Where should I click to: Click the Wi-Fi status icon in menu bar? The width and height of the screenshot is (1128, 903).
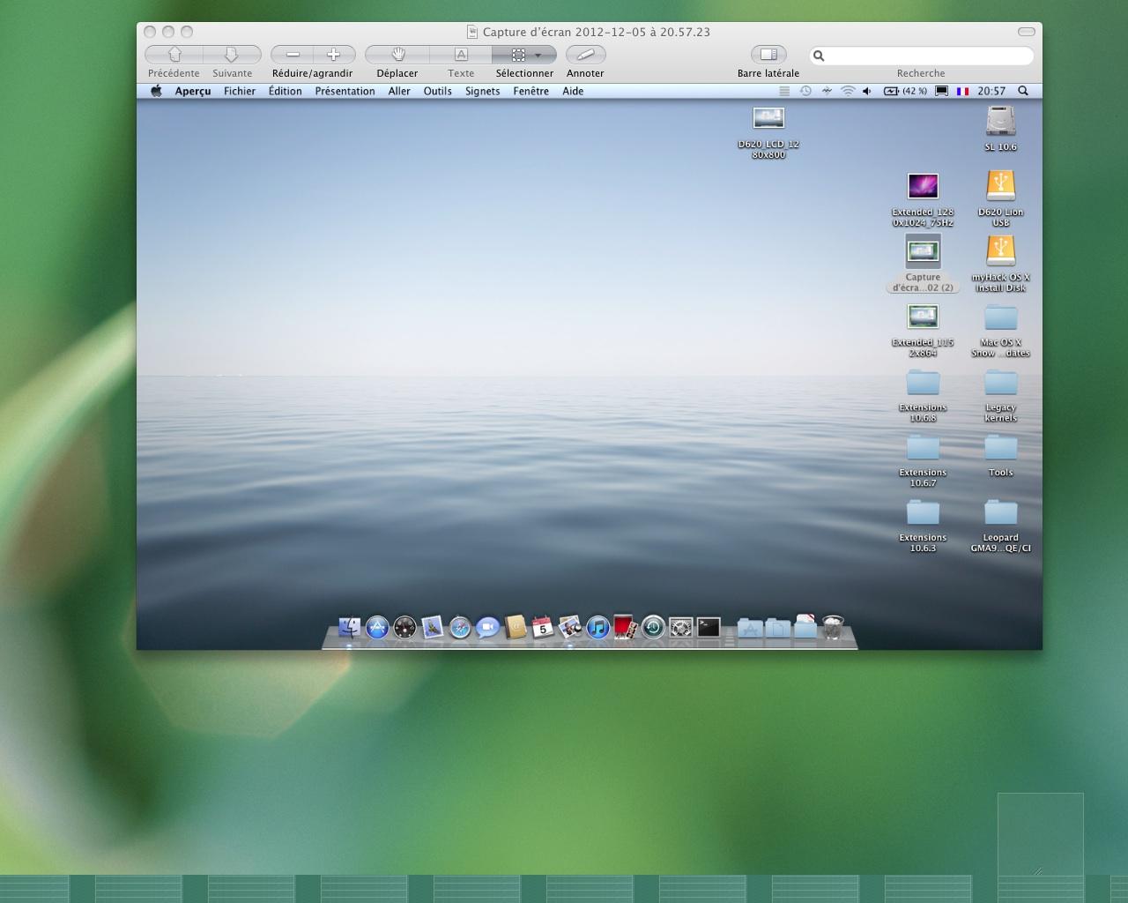click(848, 91)
